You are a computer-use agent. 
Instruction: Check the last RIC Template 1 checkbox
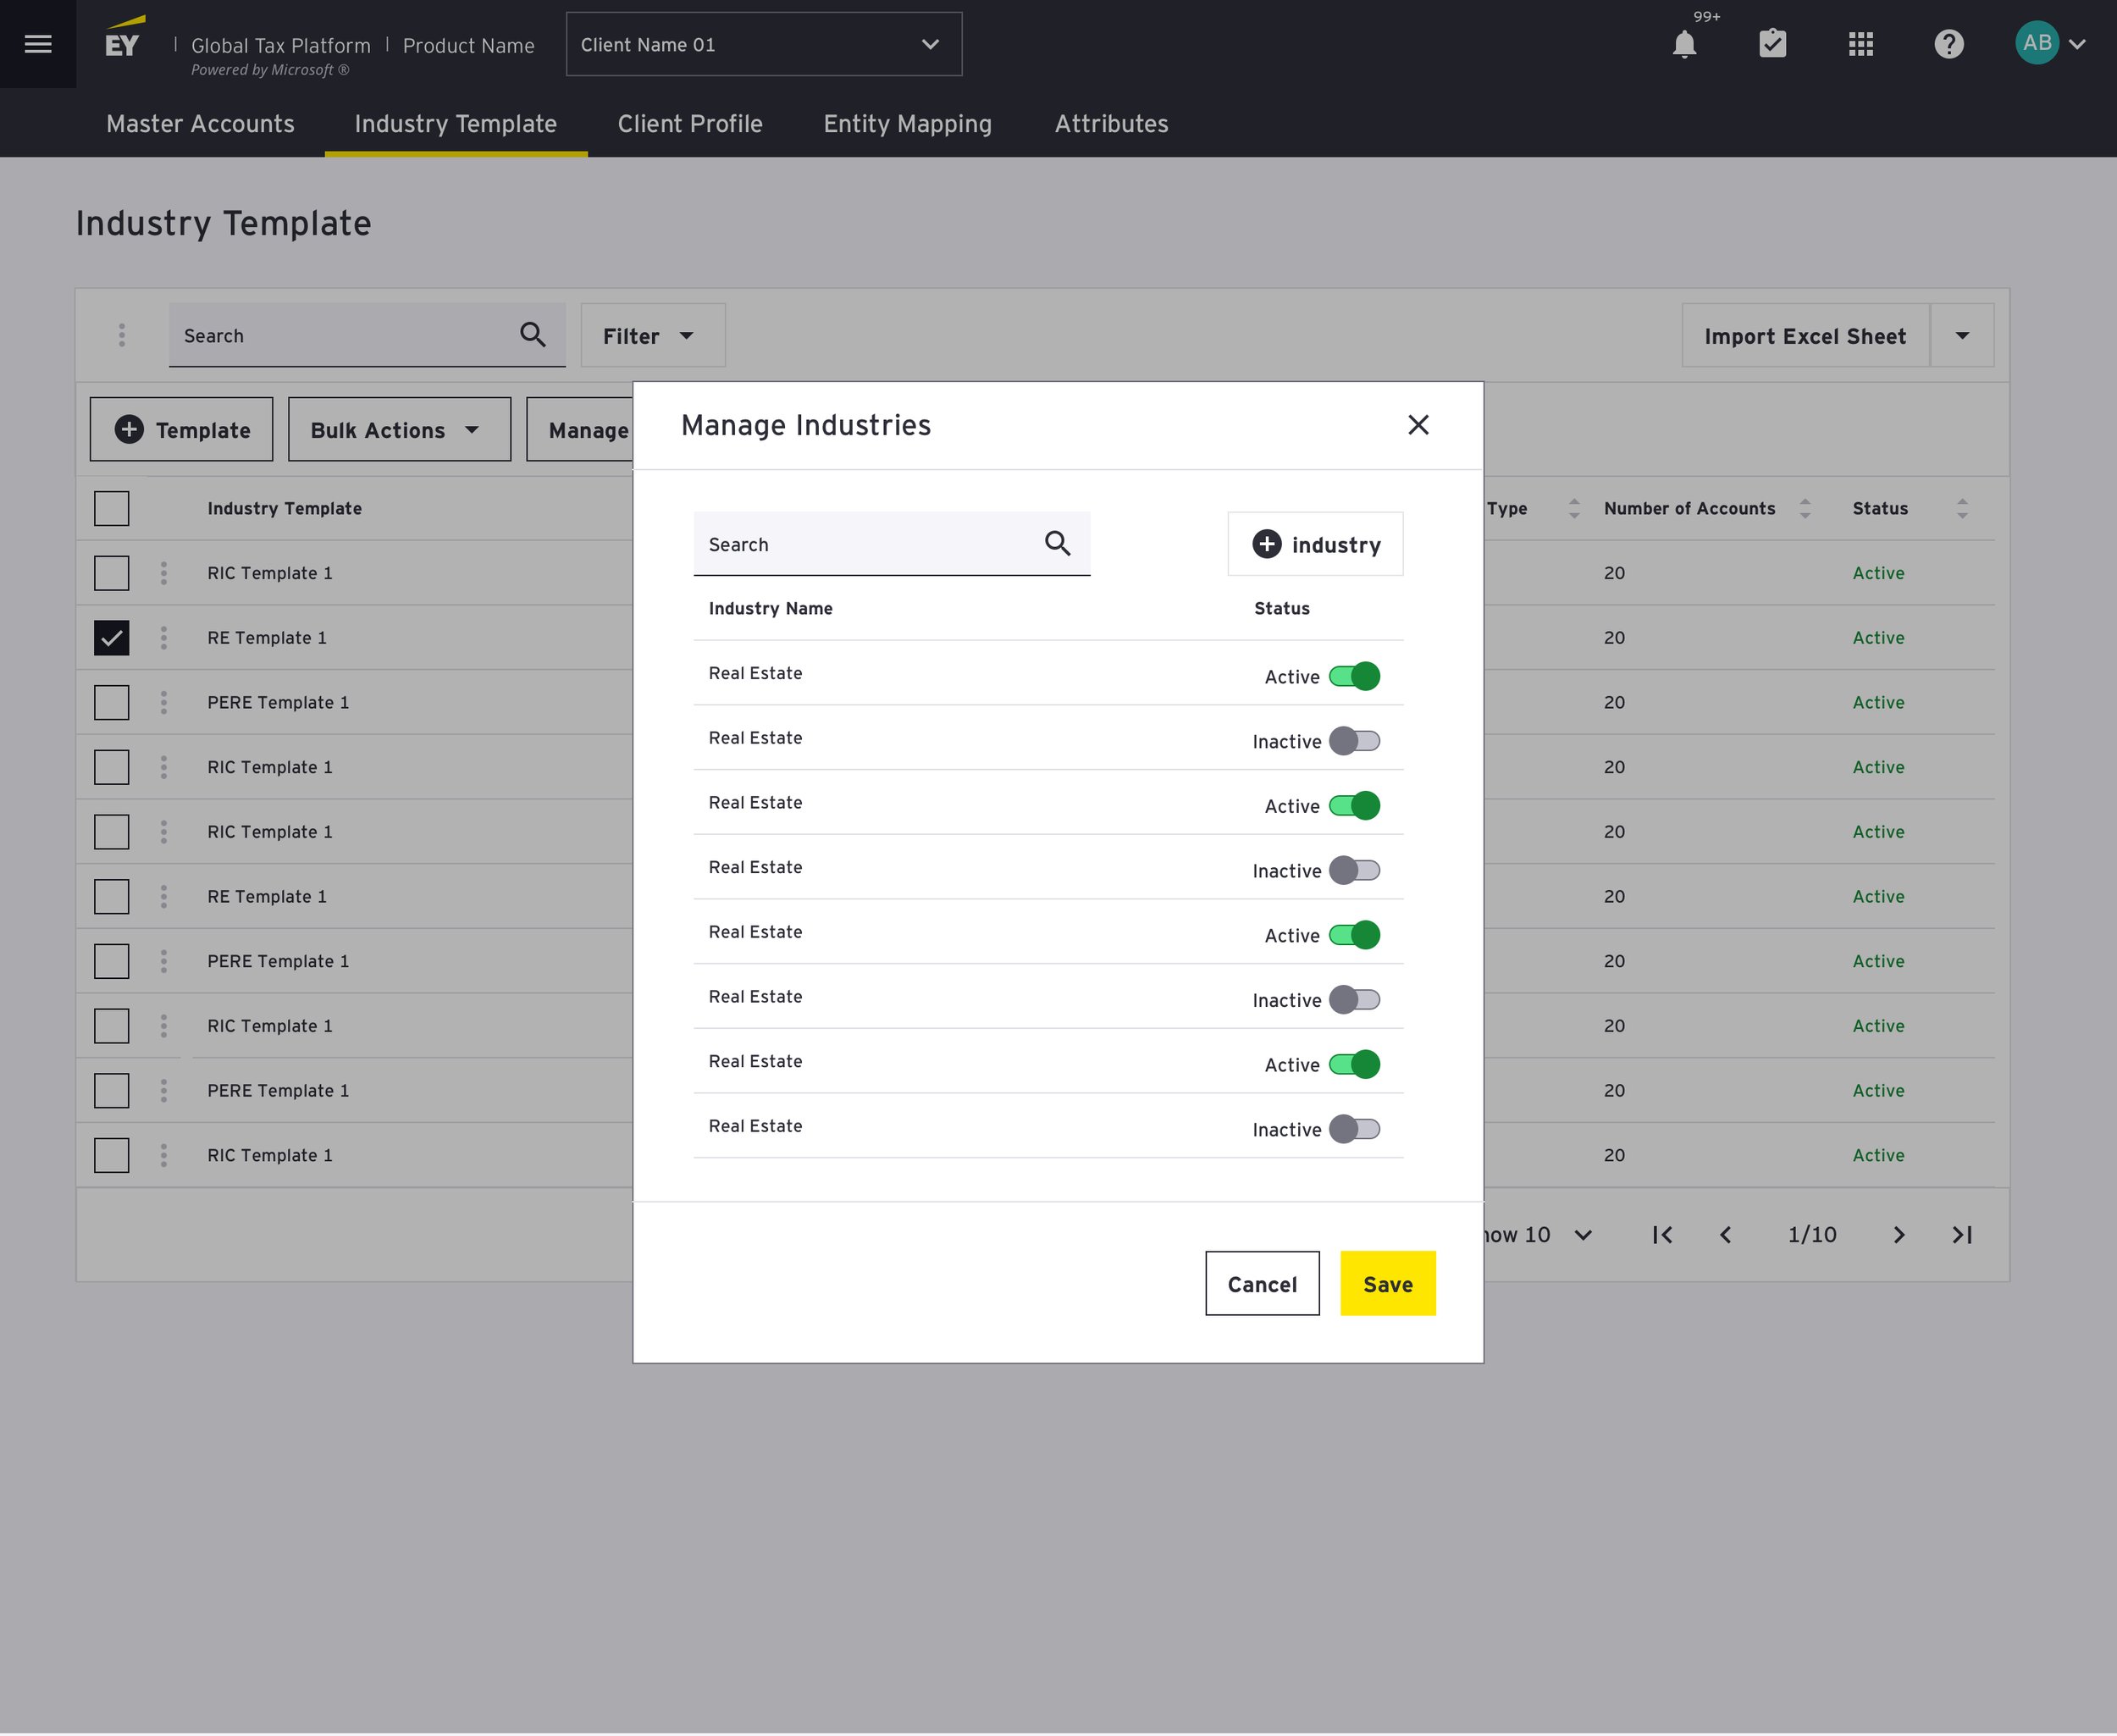111,1155
